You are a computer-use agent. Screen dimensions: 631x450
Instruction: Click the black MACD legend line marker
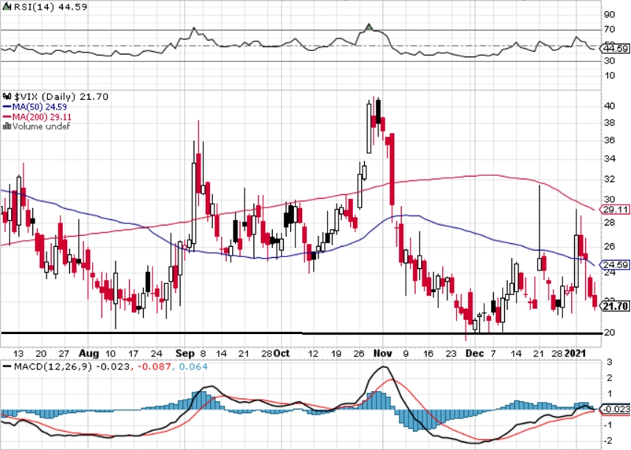7,367
